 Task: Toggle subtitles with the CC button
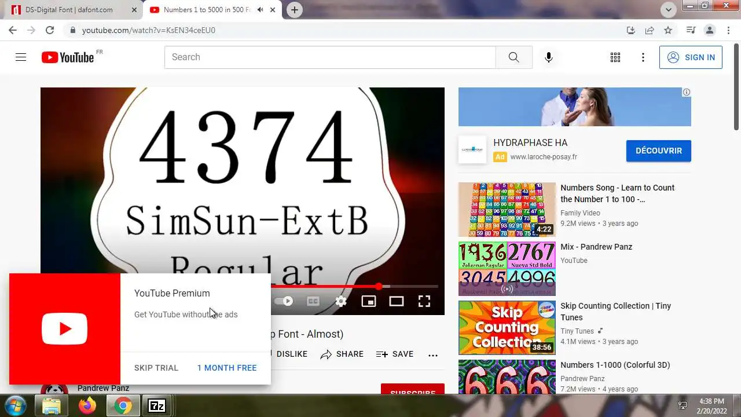(313, 301)
